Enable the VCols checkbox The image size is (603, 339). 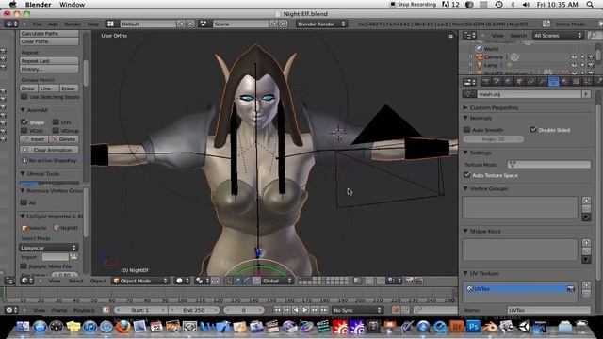(x=24, y=130)
